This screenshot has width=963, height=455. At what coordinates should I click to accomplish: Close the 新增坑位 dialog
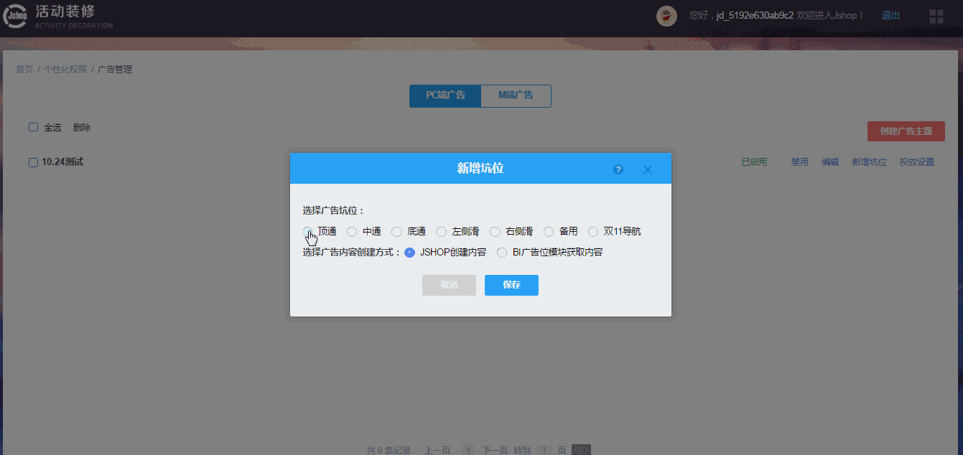647,169
